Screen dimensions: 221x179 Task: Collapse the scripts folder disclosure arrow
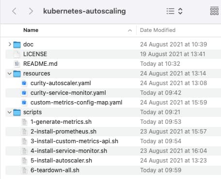point(10,112)
